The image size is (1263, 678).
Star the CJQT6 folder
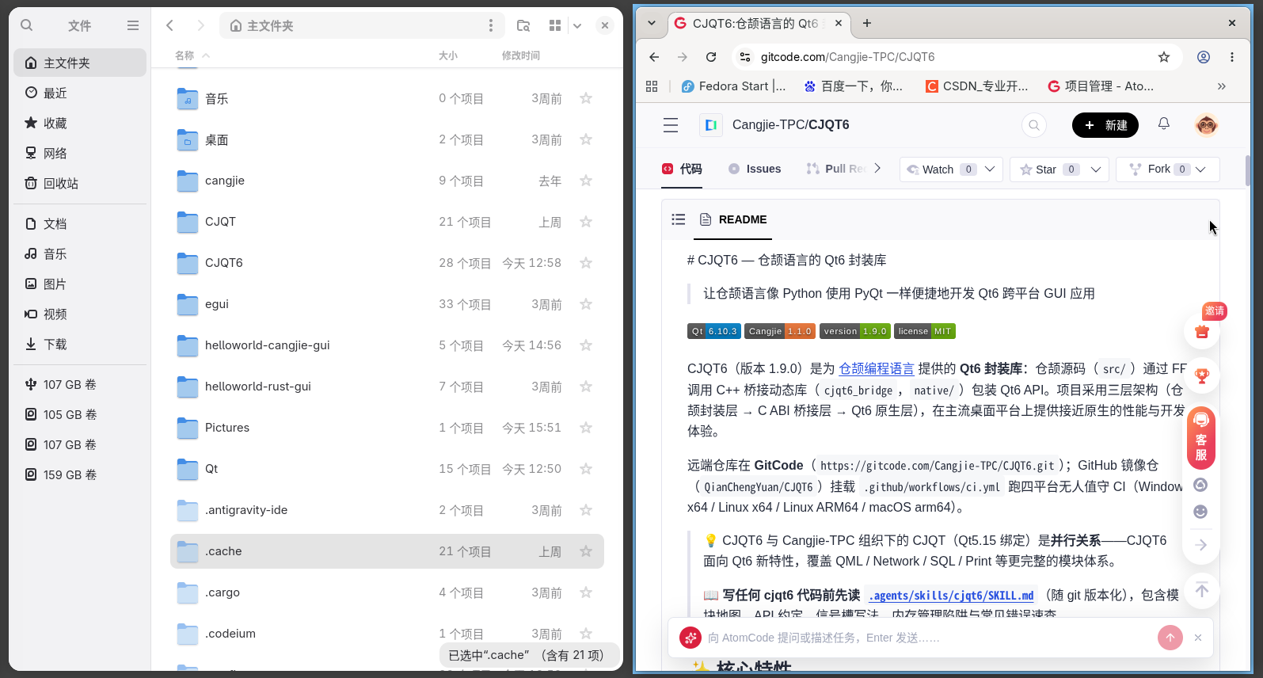[x=586, y=263]
